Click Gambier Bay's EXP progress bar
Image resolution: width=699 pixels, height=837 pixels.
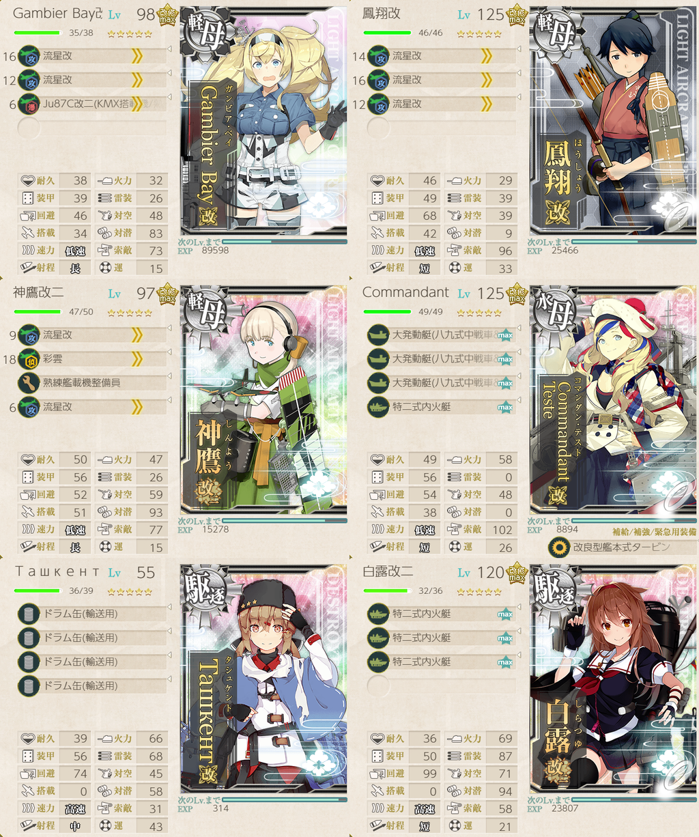(284, 241)
